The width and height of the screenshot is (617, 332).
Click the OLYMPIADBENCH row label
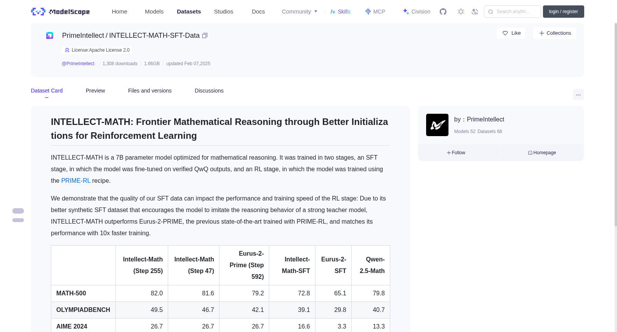(83, 310)
